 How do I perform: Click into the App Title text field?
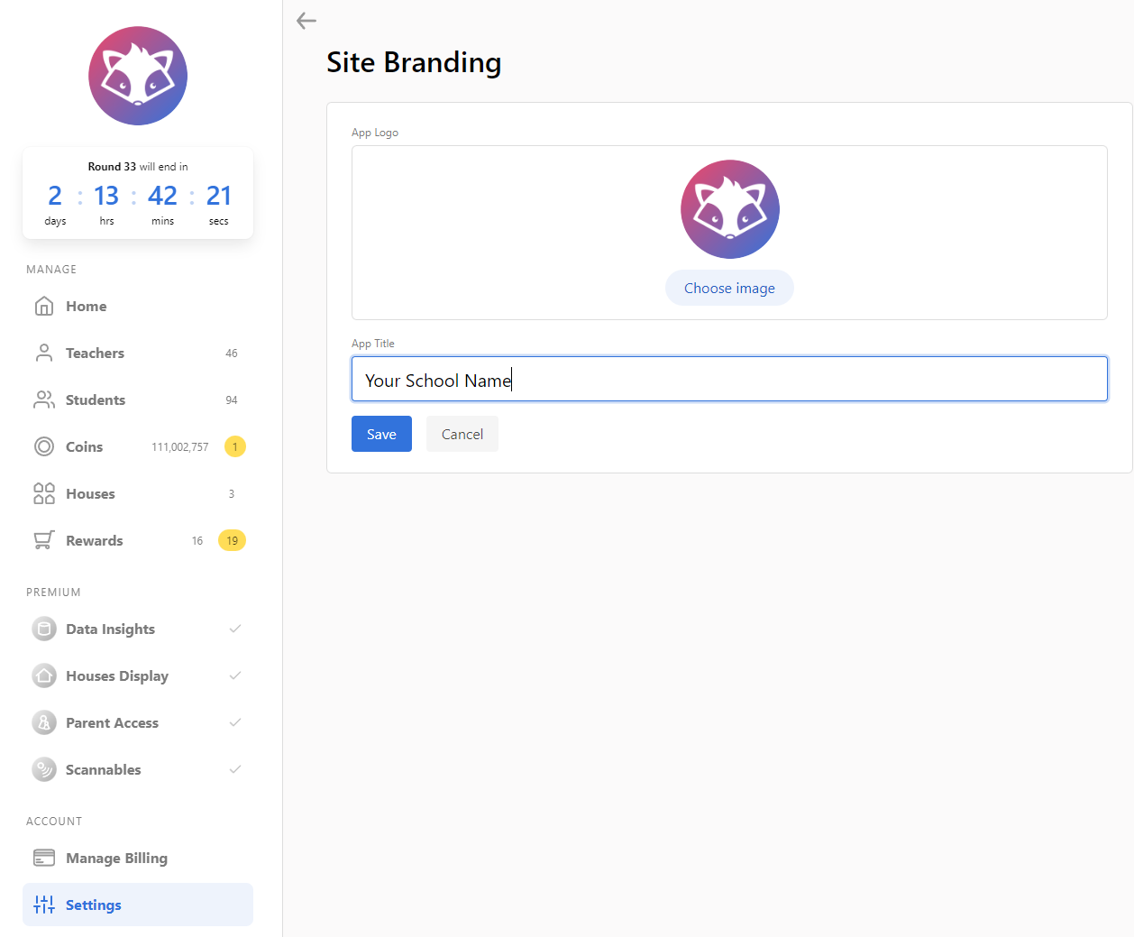coord(728,380)
